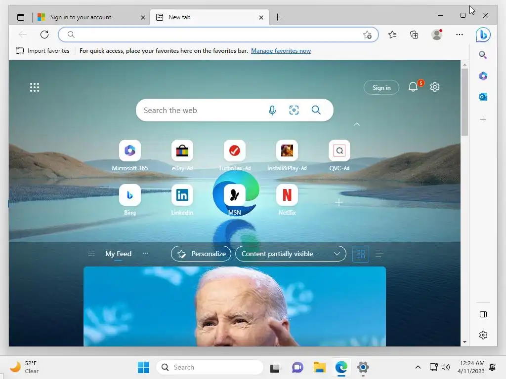Open Settings and more ellipsis menu
Viewport: 506px width, 379px height.
(x=459, y=35)
